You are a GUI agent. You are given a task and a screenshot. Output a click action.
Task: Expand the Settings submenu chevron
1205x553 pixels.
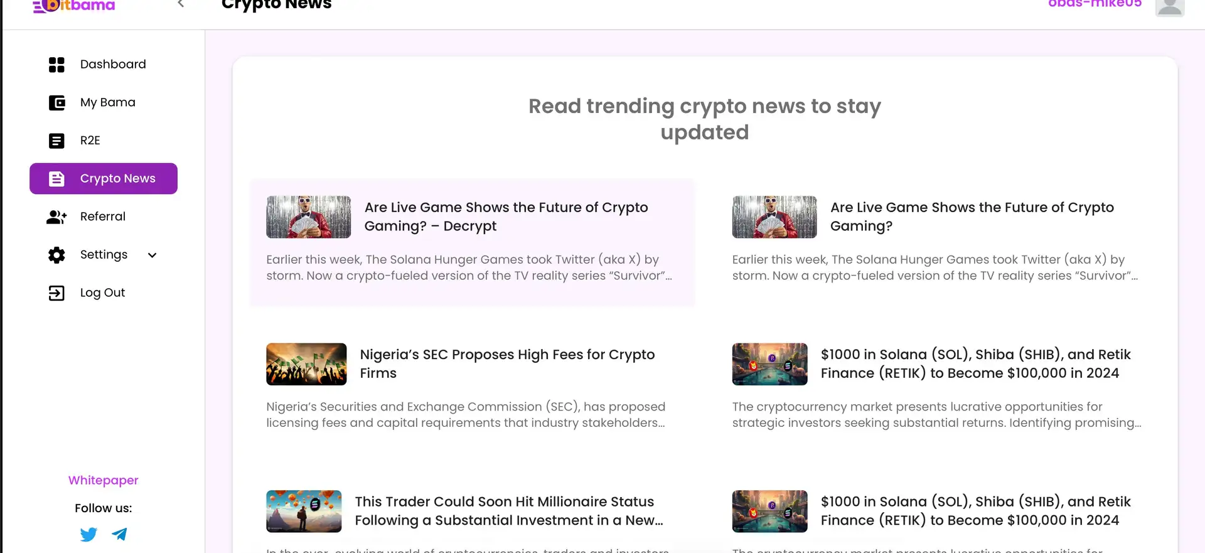152,255
